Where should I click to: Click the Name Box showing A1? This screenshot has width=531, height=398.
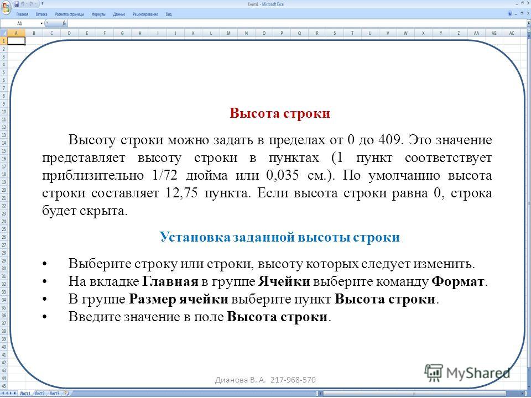tap(20, 23)
